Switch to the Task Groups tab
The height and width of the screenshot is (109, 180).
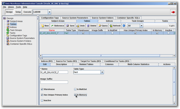[138, 21]
